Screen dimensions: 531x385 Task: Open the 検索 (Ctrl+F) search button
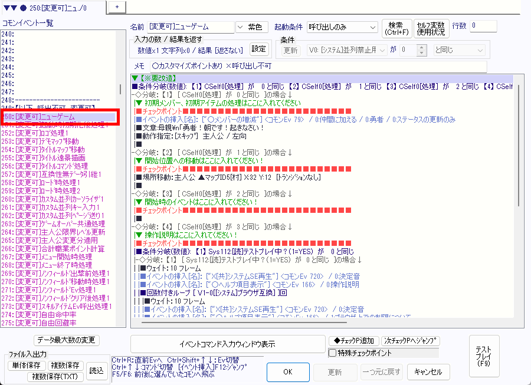(396, 28)
